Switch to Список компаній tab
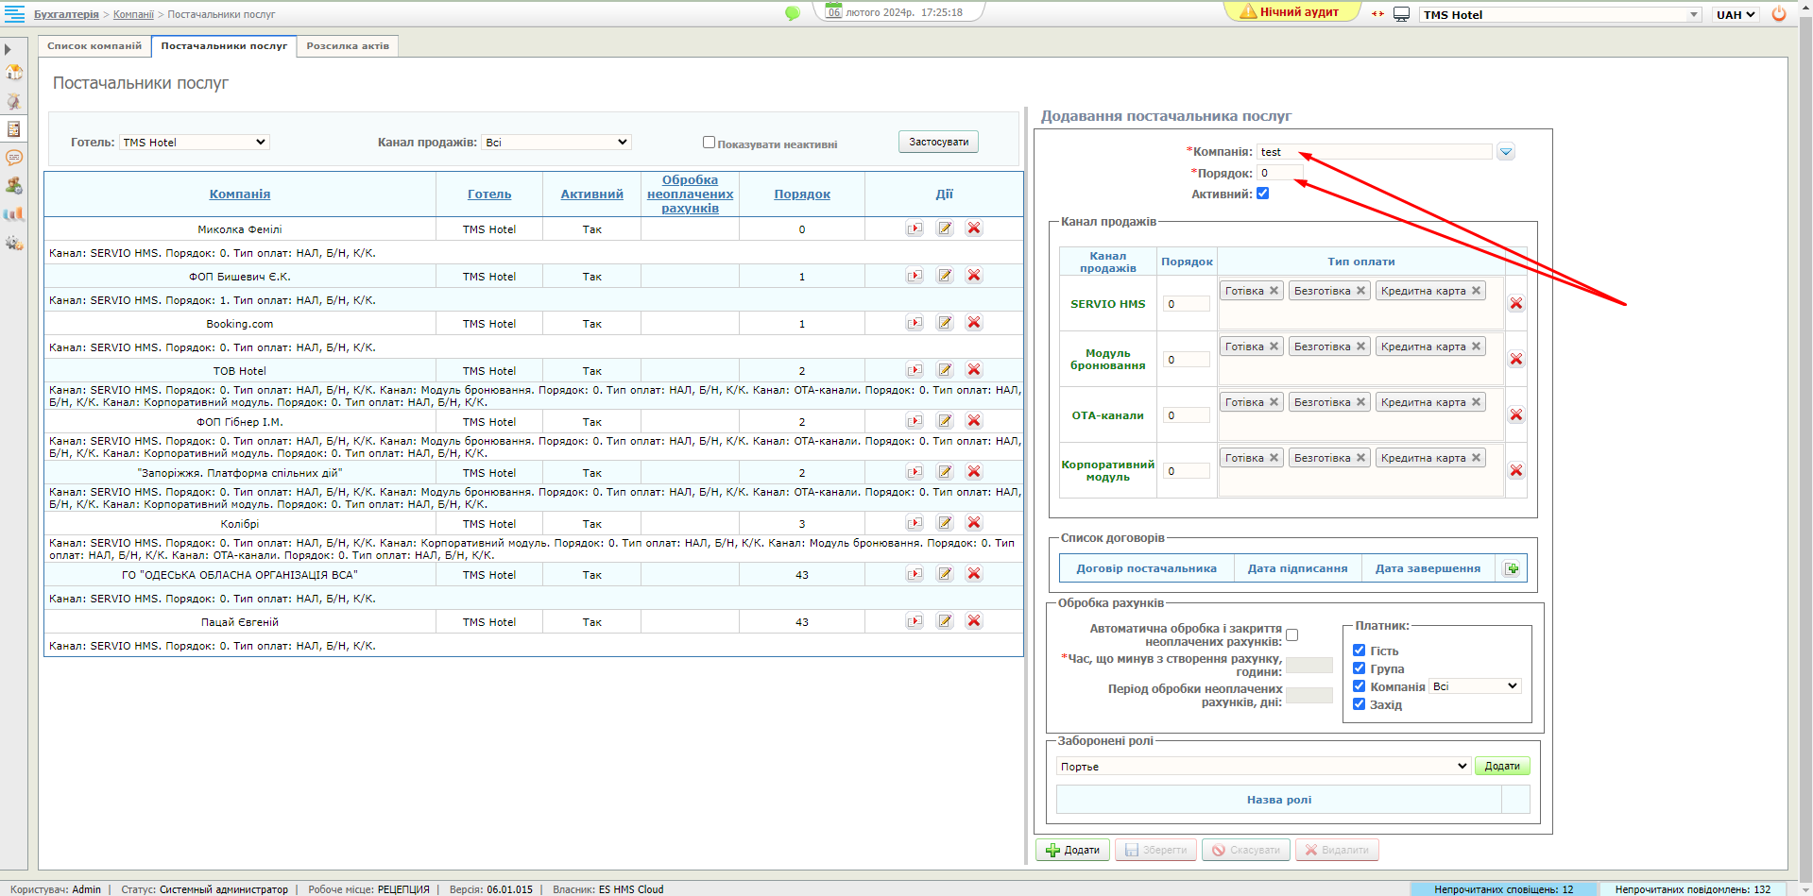 click(94, 46)
